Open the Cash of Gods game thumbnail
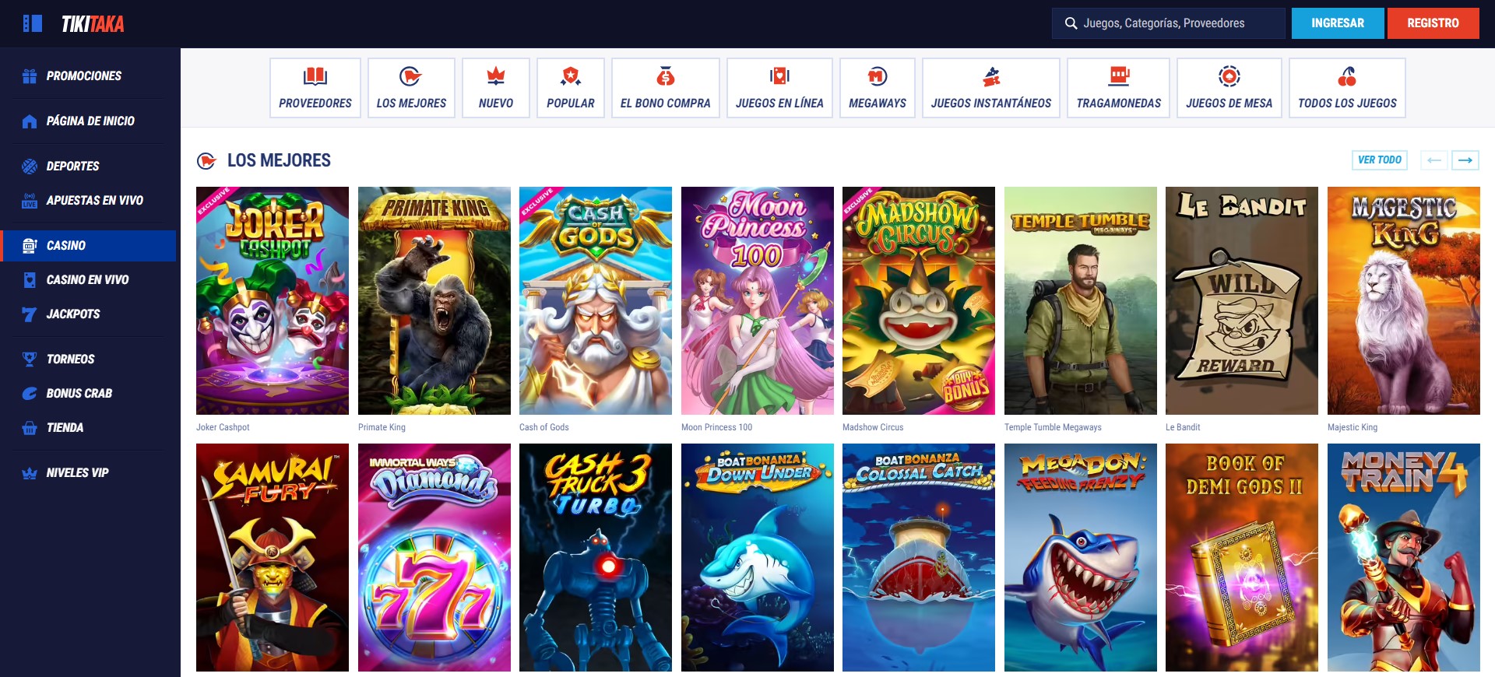This screenshot has width=1495, height=677. point(596,300)
